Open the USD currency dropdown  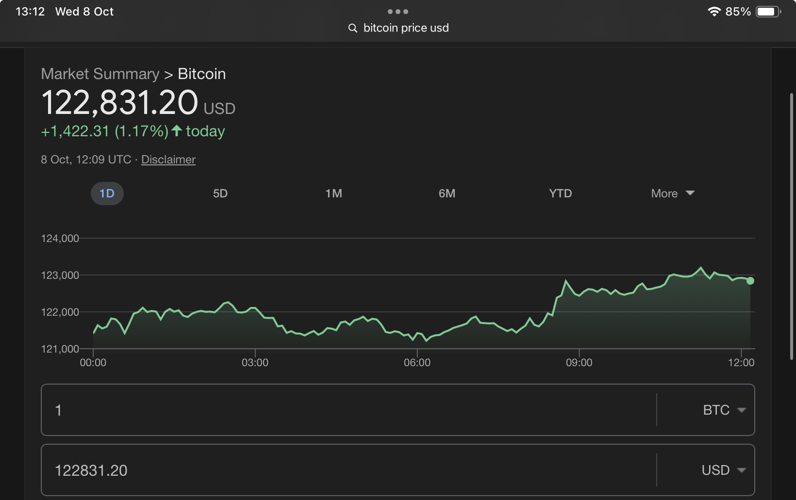(723, 470)
